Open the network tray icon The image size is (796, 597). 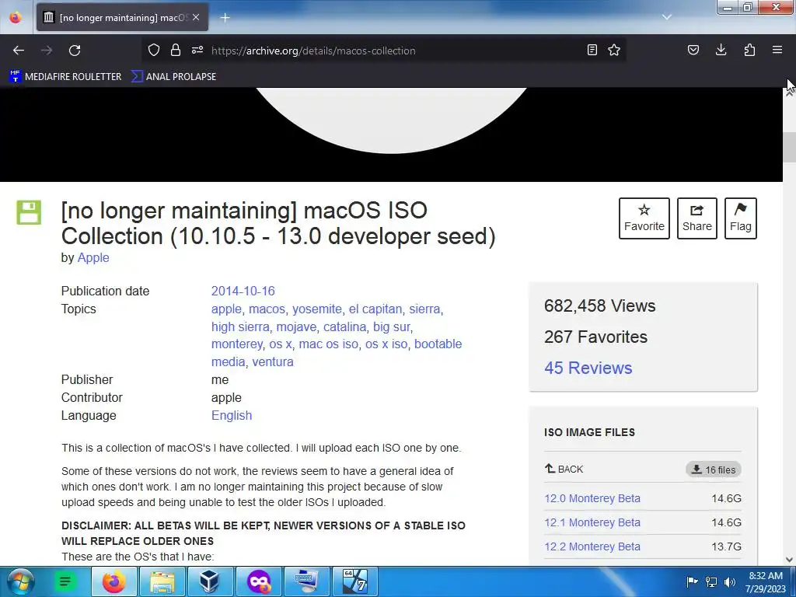[x=711, y=582]
